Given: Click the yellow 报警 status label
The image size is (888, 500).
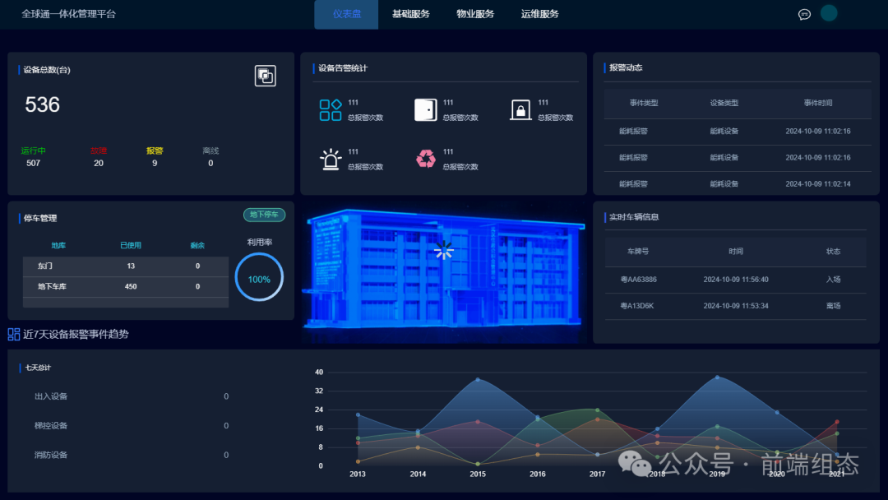Looking at the screenshot, I should [x=155, y=150].
